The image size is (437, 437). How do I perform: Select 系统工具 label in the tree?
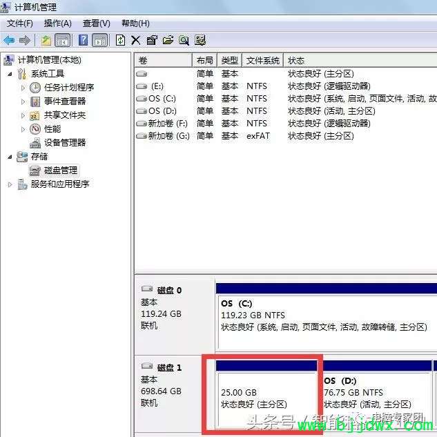click(x=48, y=74)
